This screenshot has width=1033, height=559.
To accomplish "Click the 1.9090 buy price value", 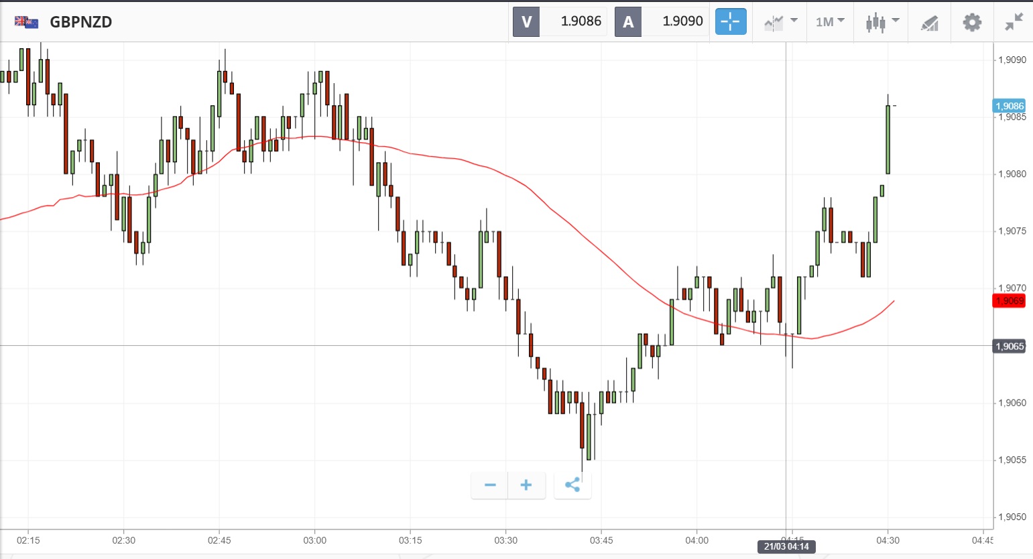I will [682, 21].
